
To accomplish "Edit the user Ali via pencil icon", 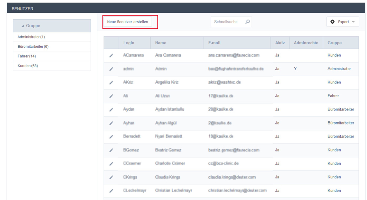I will click(x=111, y=96).
